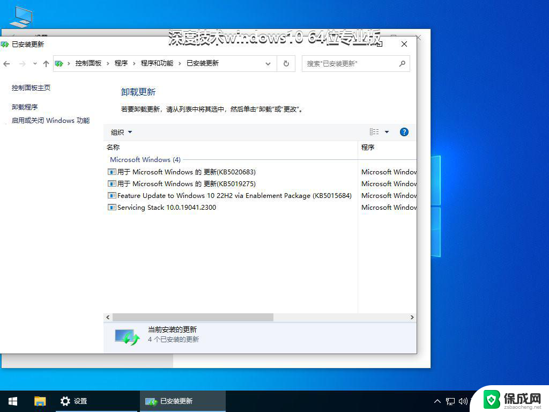Click the icon beside Servicing Stack entry
Image resolution: width=549 pixels, height=412 pixels.
click(112, 208)
